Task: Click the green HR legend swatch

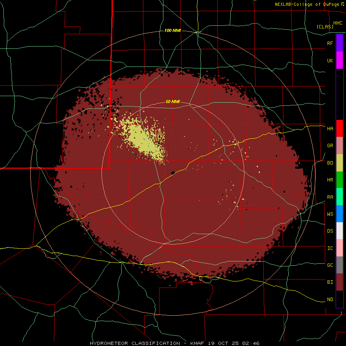Action: [339, 180]
